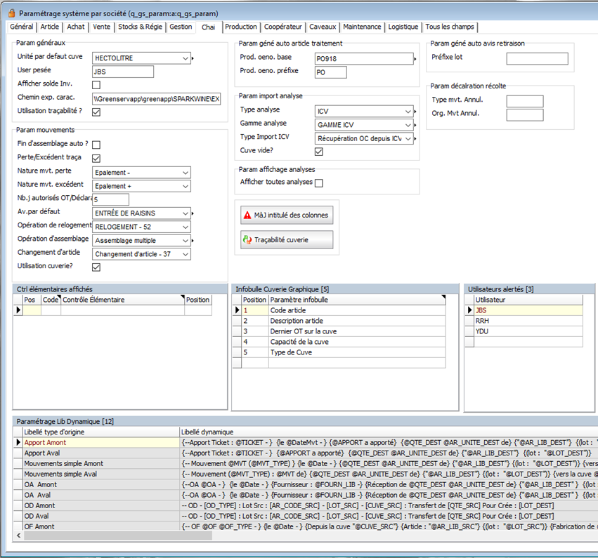598x558 pixels.
Task: Click the small arrow right of Prod. oeno. base
Action: click(x=416, y=59)
